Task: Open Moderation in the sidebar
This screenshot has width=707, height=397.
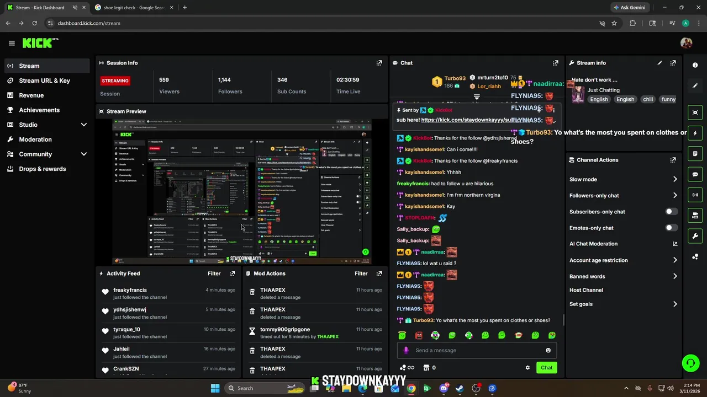Action: pyautogui.click(x=46, y=140)
